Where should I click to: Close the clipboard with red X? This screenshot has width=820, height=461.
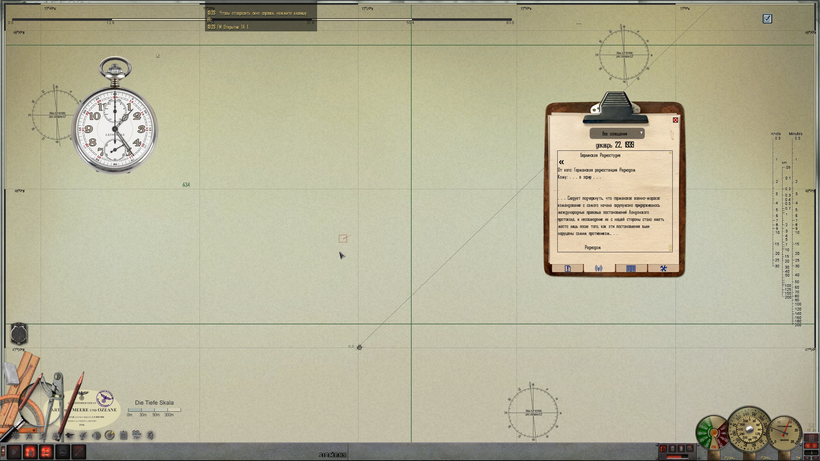tap(676, 120)
